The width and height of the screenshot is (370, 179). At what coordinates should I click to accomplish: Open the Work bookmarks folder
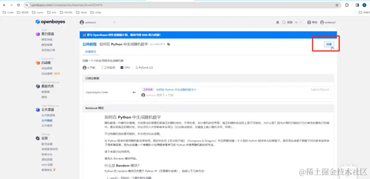(82, 12)
